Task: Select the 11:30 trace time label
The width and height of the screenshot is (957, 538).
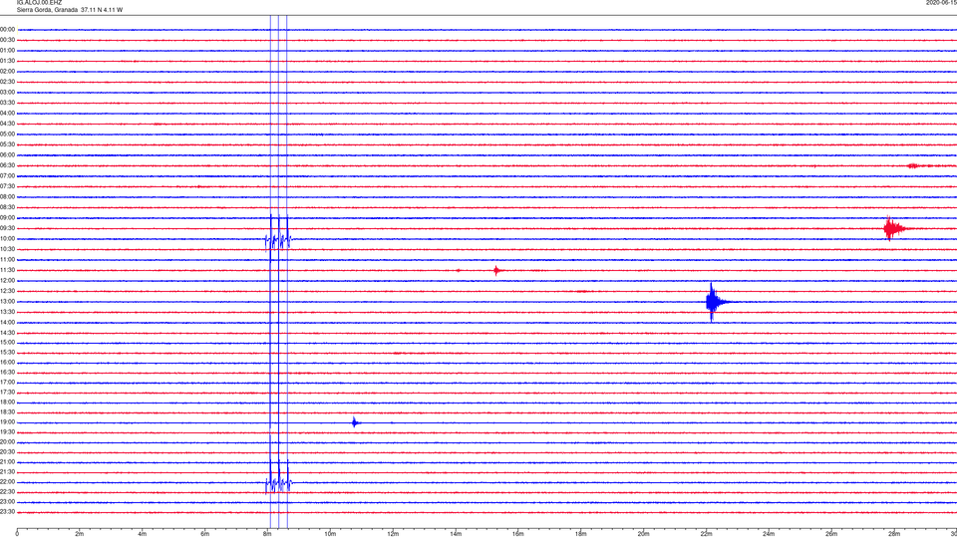Action: 7,270
